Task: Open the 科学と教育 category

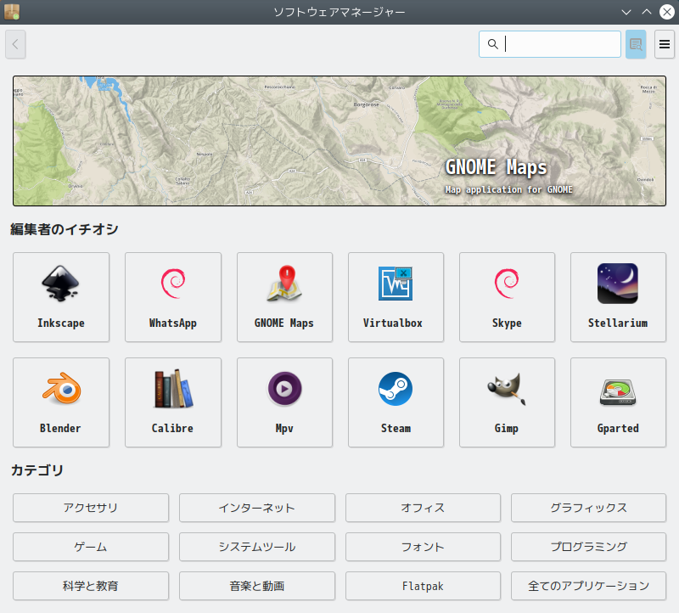Action: (x=91, y=586)
